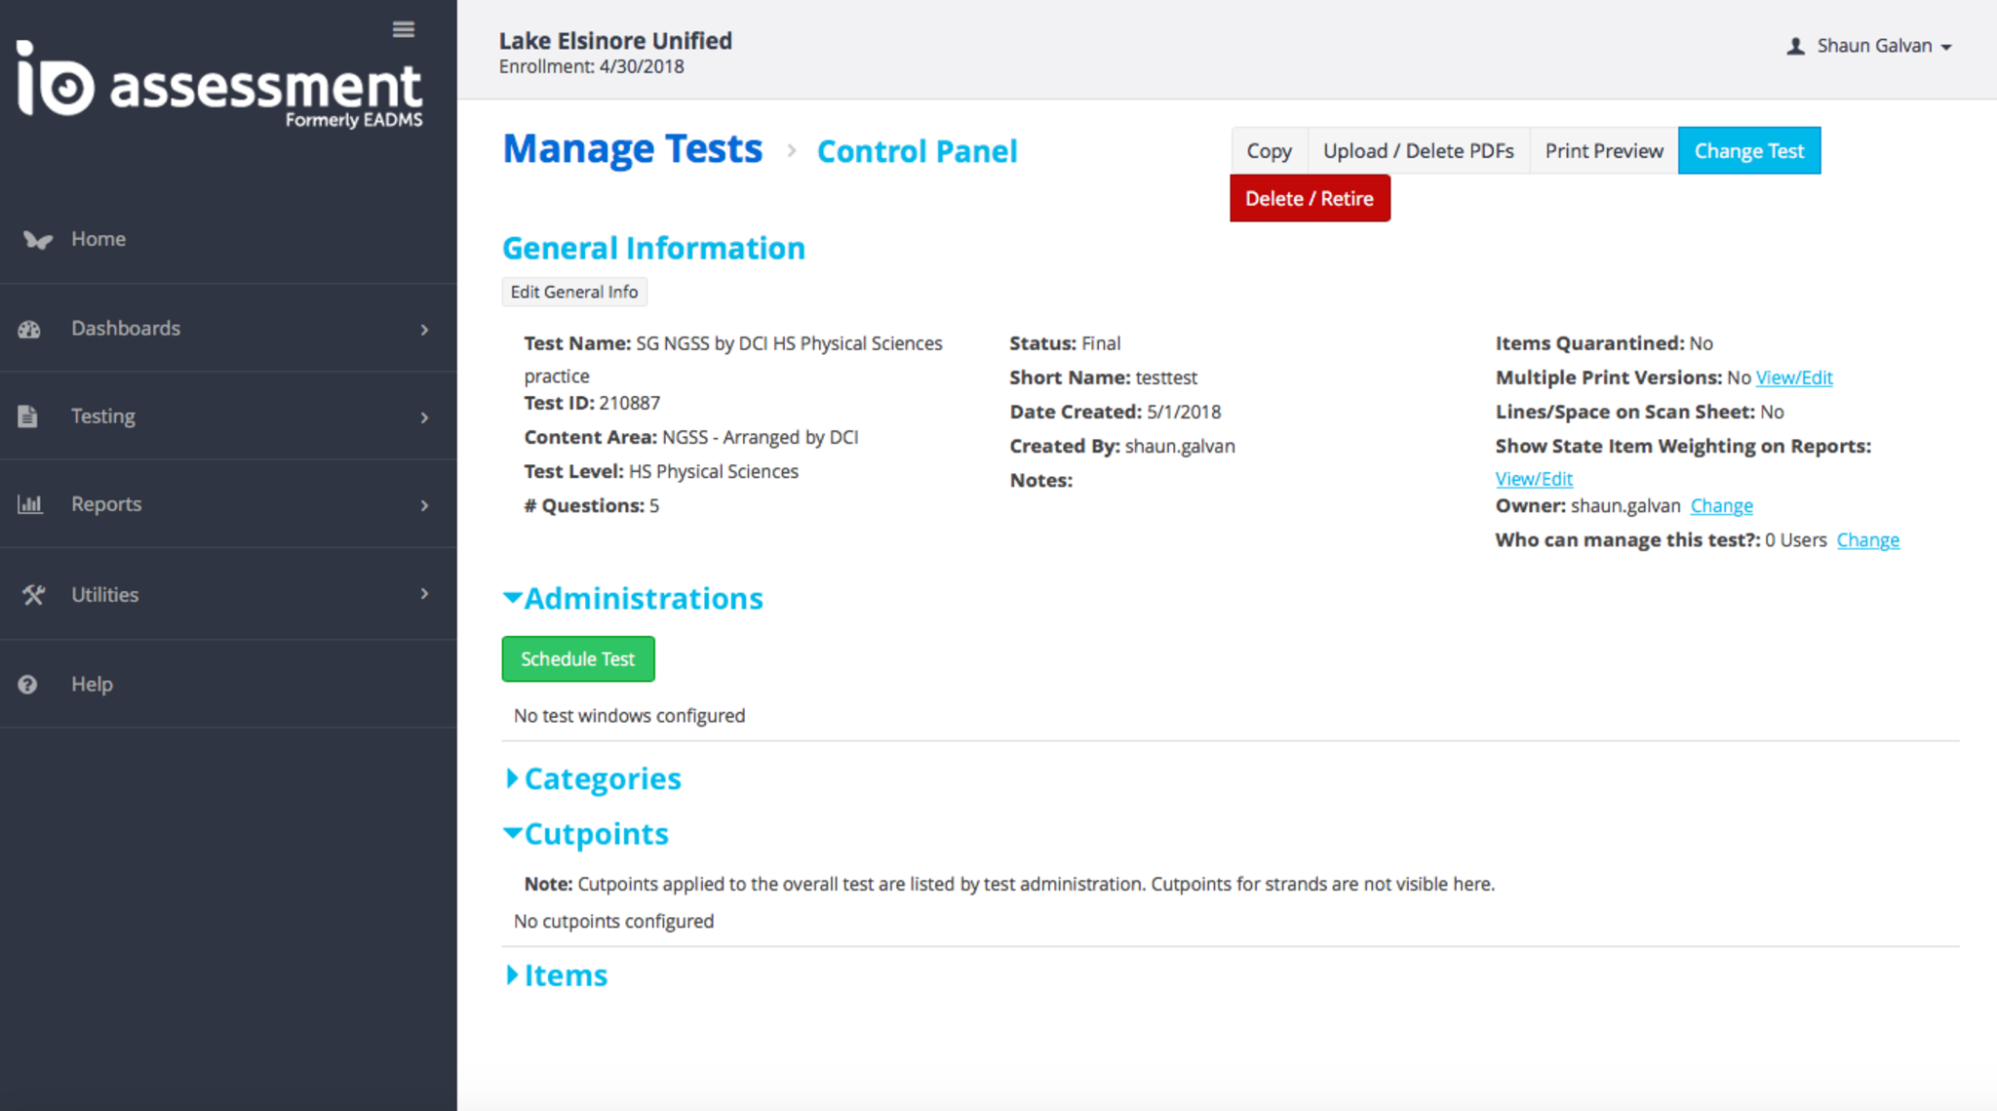Expand the Dashboards menu chevron

pos(424,330)
